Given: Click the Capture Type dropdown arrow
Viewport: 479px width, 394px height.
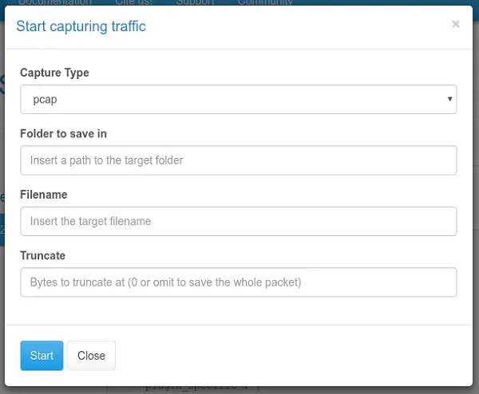Looking at the screenshot, I should click(450, 100).
